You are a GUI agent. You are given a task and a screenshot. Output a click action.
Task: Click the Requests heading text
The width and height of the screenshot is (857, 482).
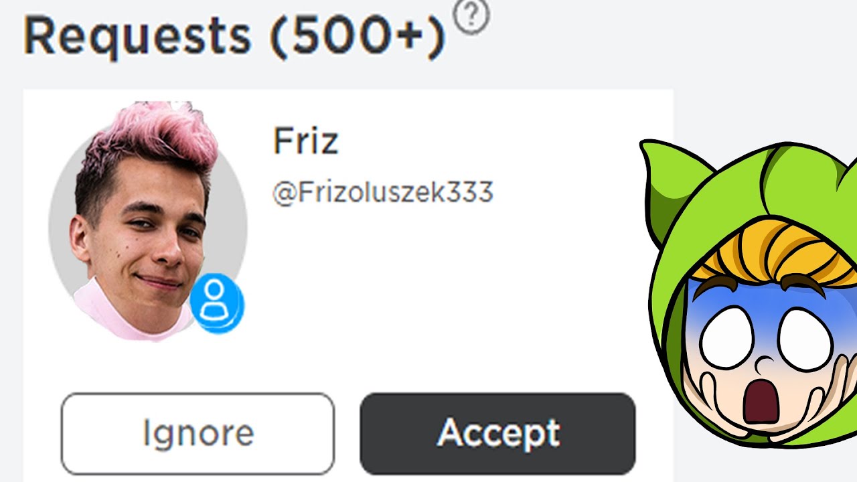(x=137, y=35)
